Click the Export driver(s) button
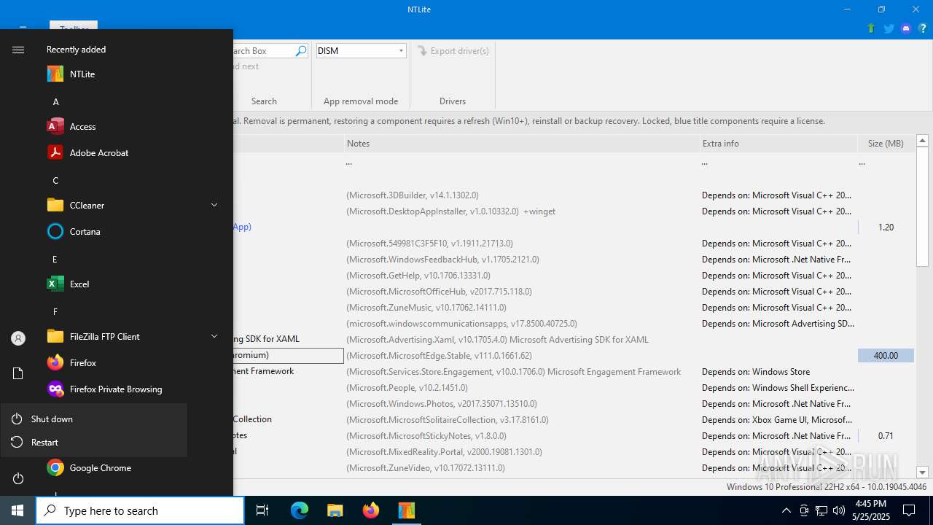Viewport: 933px width, 525px height. tap(453, 50)
